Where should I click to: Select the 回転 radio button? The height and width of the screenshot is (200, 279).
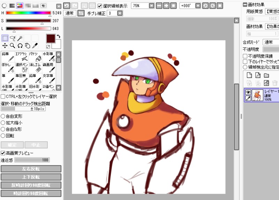3,136
